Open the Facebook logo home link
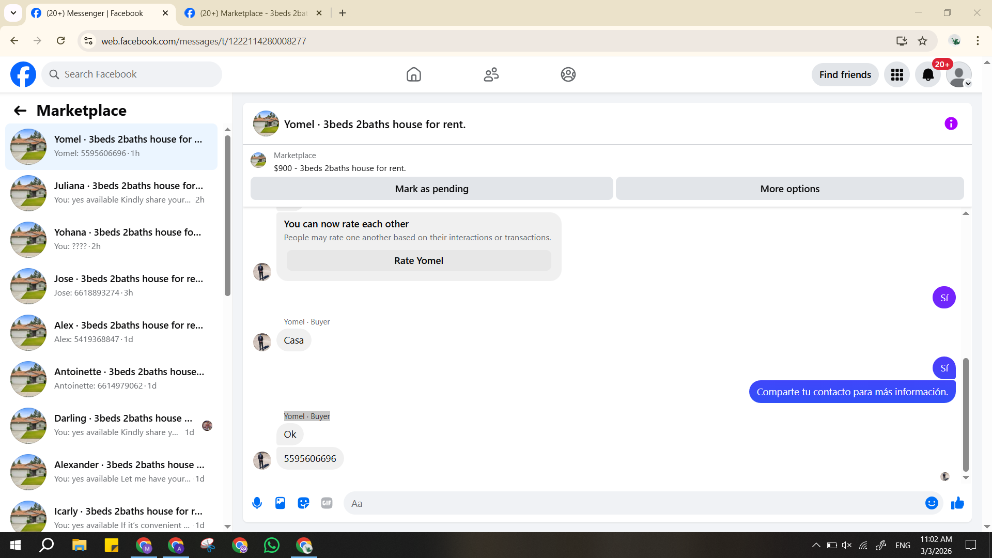Viewport: 992px width, 558px height. pos(23,74)
